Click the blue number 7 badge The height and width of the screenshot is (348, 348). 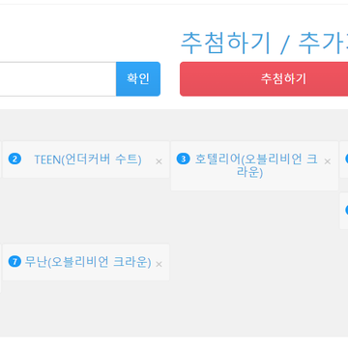tap(14, 261)
